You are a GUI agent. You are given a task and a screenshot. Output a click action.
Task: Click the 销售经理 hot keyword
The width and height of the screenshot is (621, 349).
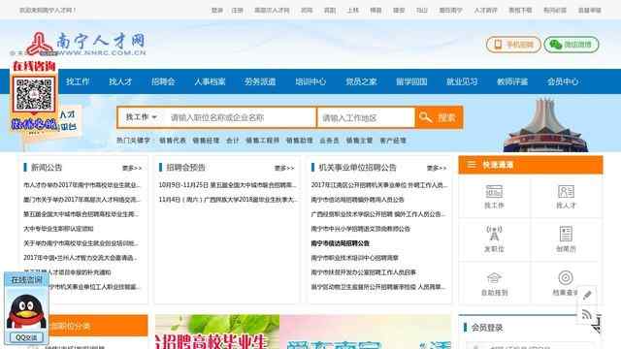tap(206, 141)
